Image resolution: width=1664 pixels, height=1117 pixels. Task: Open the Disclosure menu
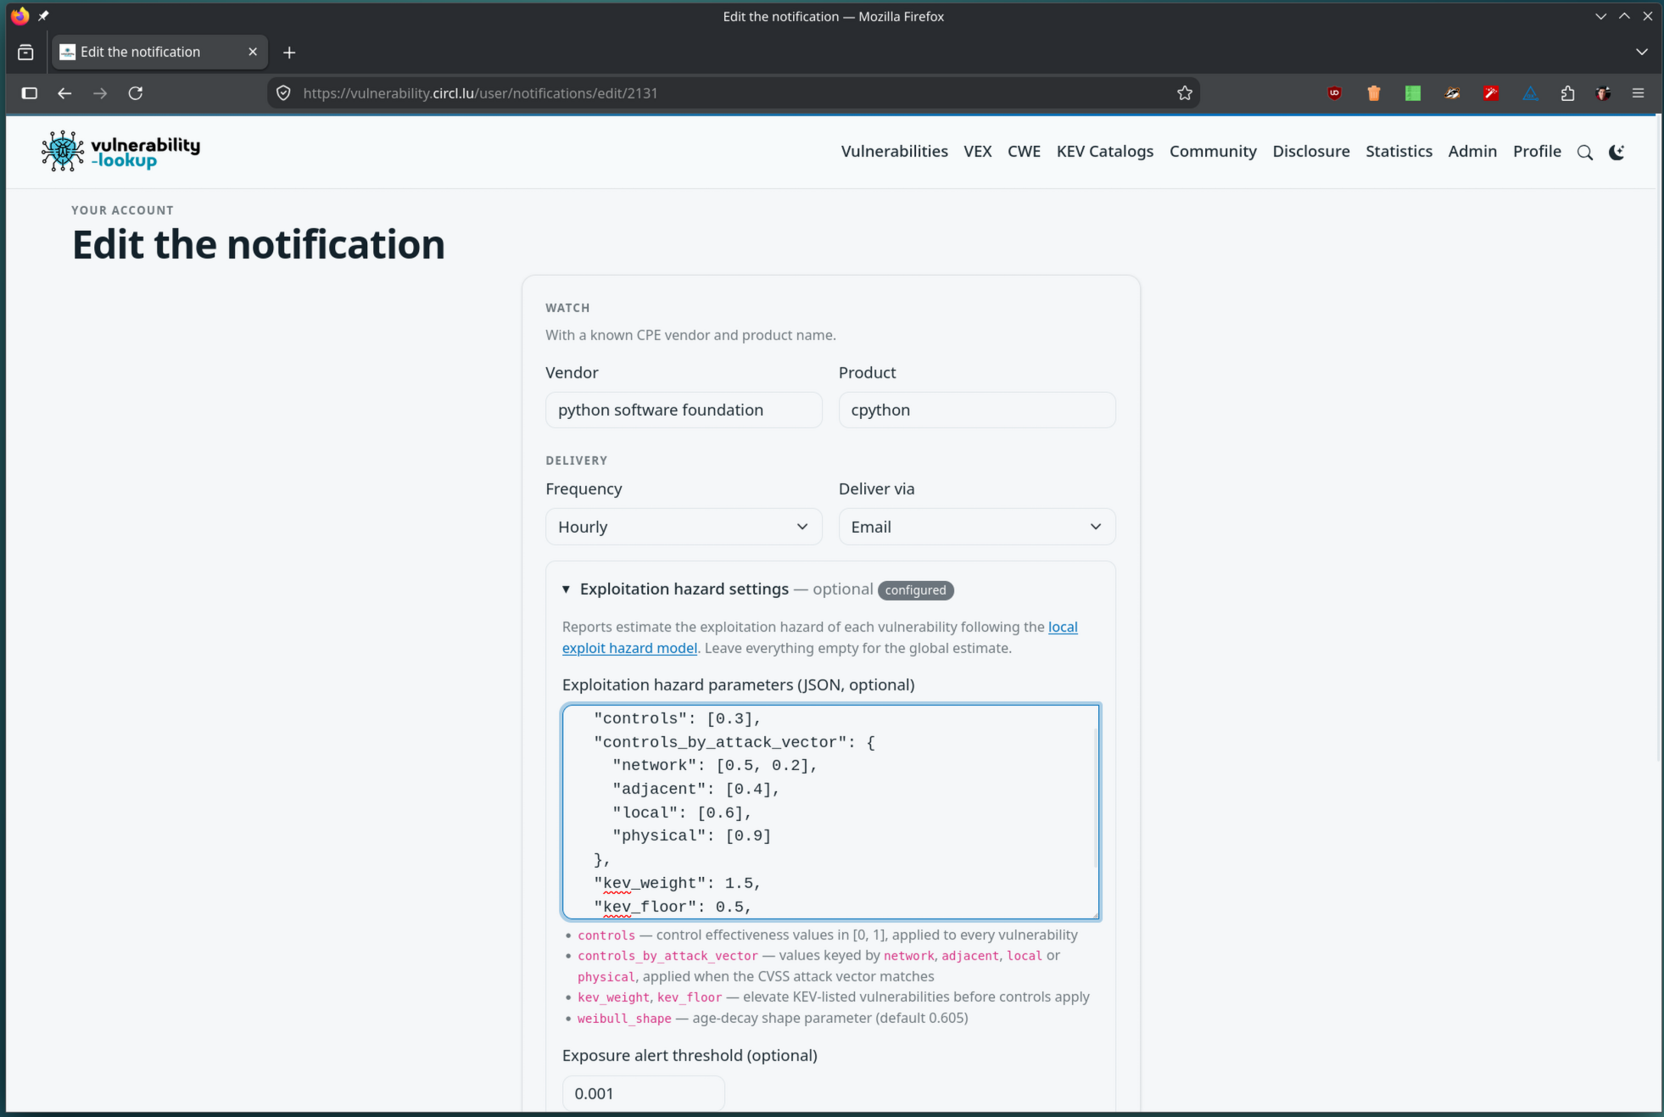[x=1310, y=151]
